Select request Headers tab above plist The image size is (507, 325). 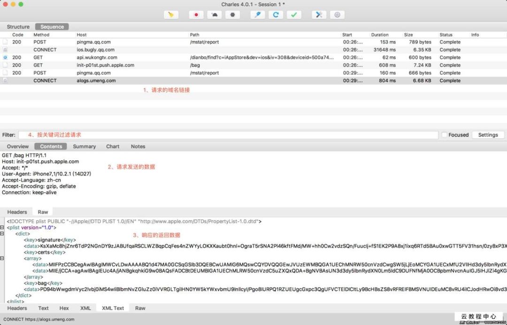[17, 212]
